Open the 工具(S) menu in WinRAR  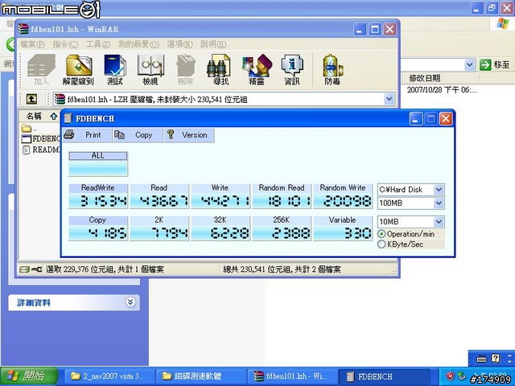(x=98, y=44)
